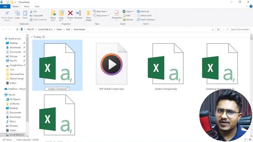Viewport: 253px width, 142px height.
Task: Open OneDrive - Personal in sidebar
Action: pyautogui.click(x=15, y=89)
